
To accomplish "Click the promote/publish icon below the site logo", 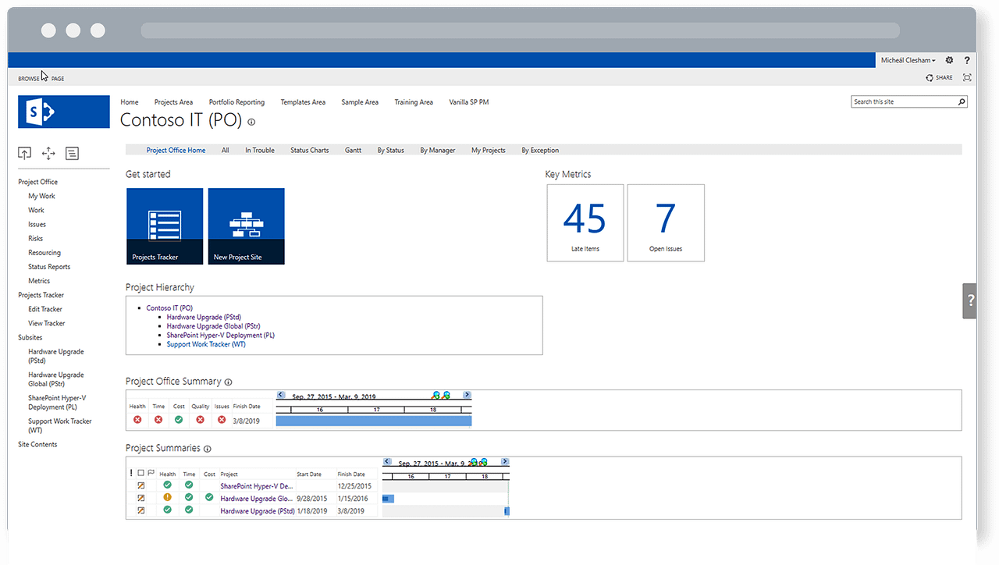I will coord(23,153).
